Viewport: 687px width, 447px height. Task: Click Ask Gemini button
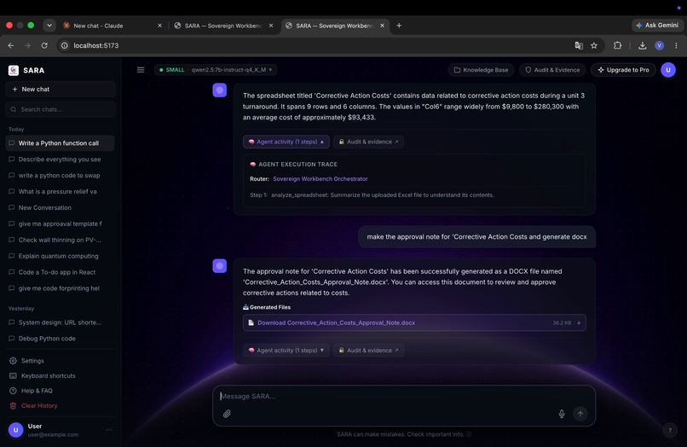[x=657, y=26]
